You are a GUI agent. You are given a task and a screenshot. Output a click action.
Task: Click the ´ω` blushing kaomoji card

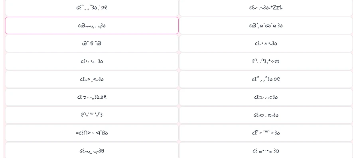[x=266, y=133]
